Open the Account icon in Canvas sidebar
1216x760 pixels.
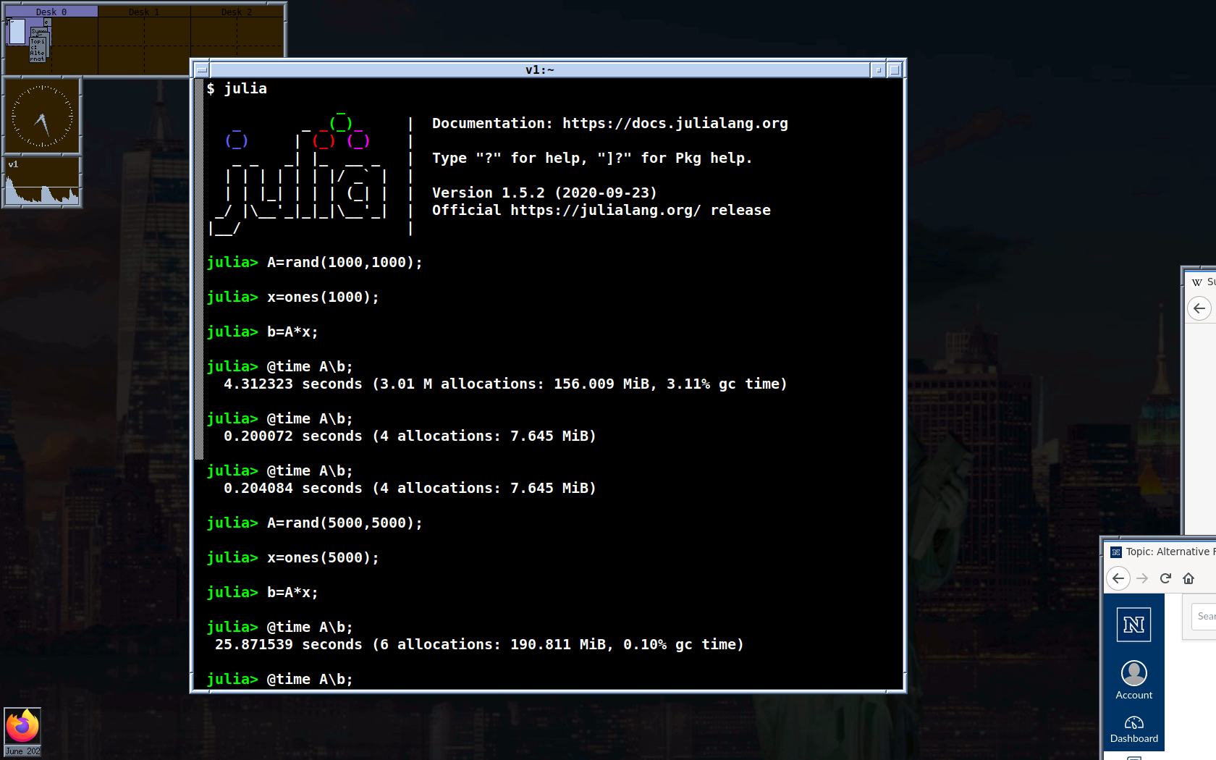coord(1133,680)
